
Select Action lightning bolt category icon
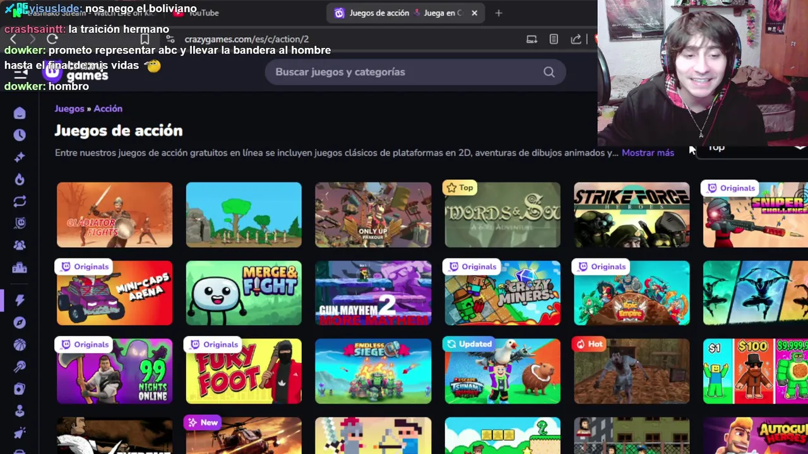pos(20,300)
